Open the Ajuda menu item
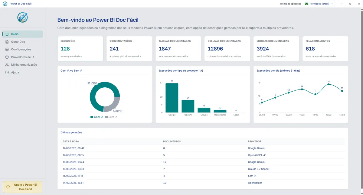The width and height of the screenshot is (363, 195). tap(22, 73)
